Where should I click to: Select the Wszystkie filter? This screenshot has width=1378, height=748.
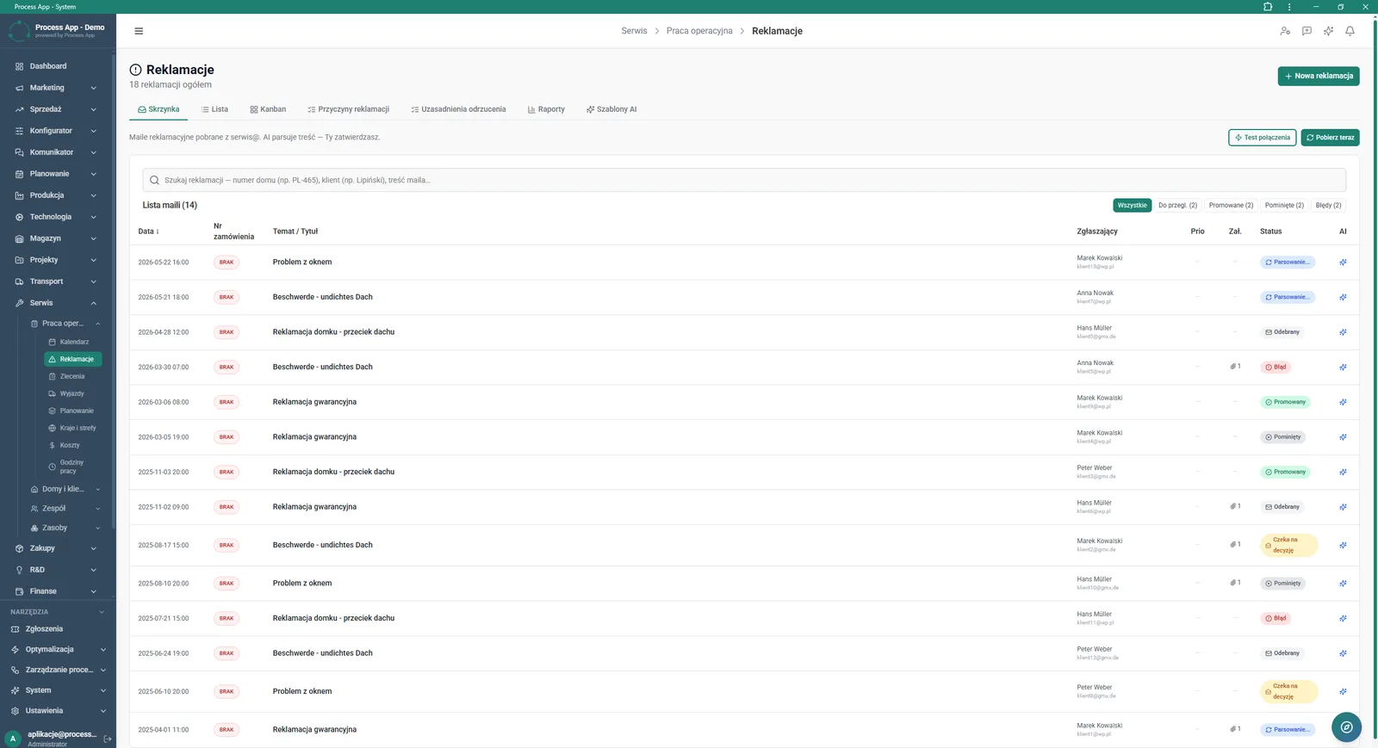(x=1132, y=206)
